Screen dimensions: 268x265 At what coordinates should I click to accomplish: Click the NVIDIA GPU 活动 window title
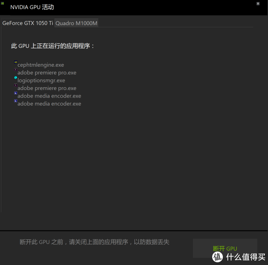coord(32,7)
